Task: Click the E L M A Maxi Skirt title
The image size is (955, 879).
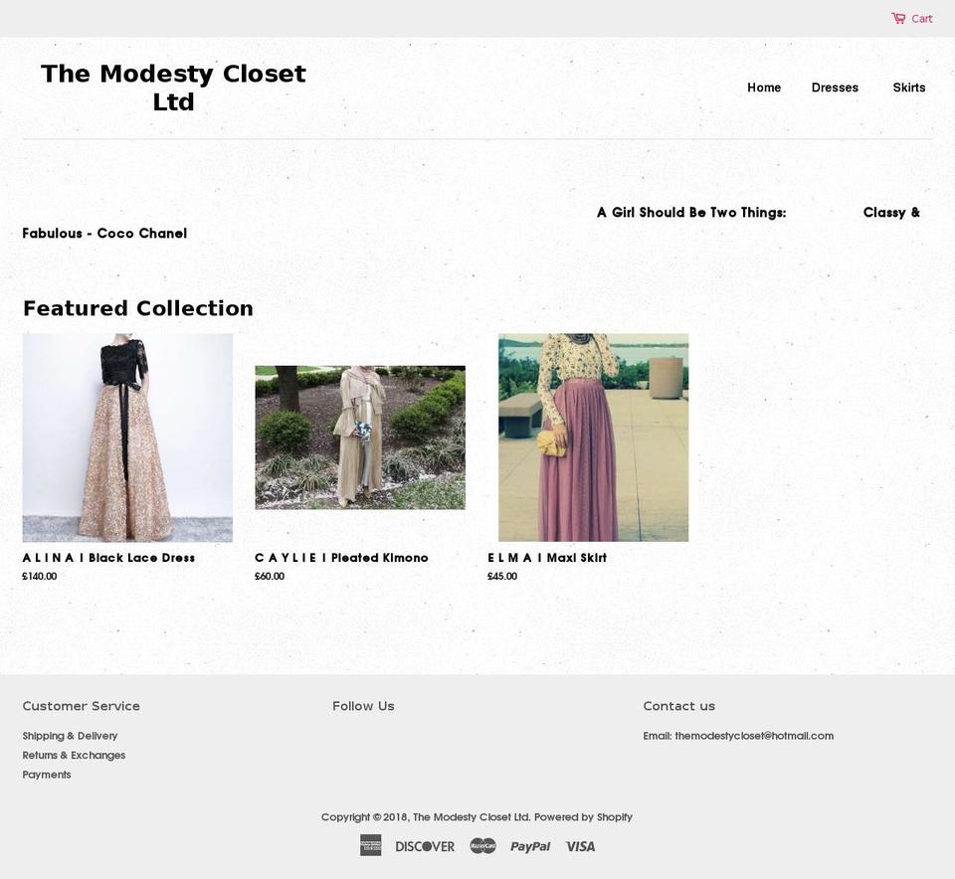Action: click(x=547, y=558)
